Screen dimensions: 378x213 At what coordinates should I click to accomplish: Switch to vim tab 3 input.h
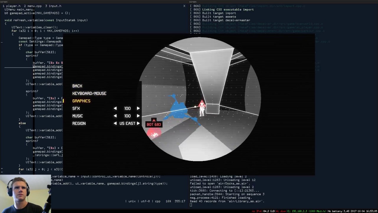[x=53, y=6]
